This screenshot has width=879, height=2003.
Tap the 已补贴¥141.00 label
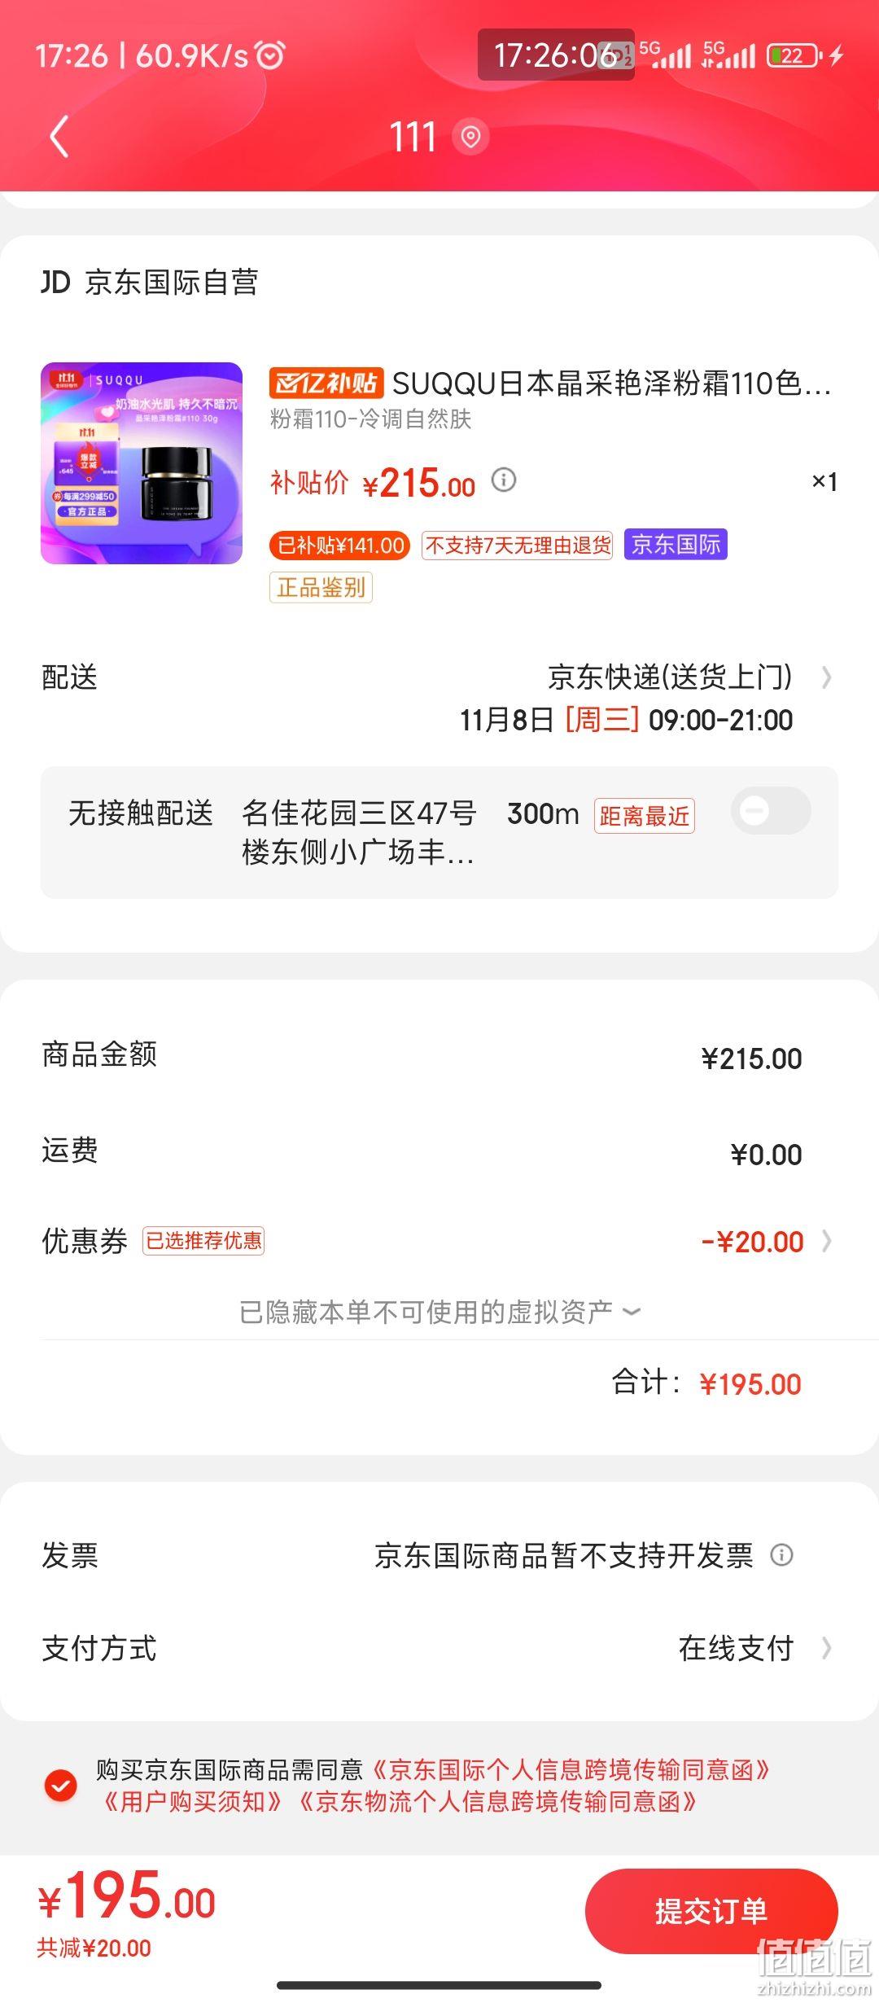click(x=339, y=545)
